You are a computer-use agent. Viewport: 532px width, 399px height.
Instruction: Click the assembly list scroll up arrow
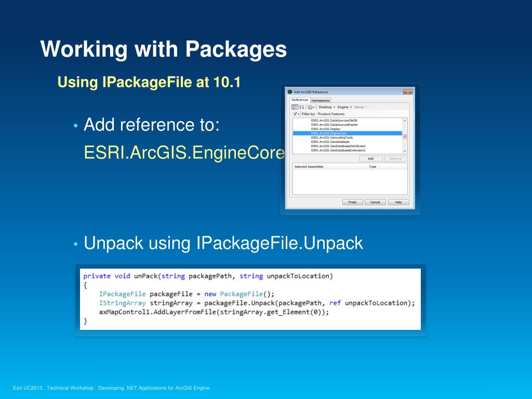(x=404, y=121)
